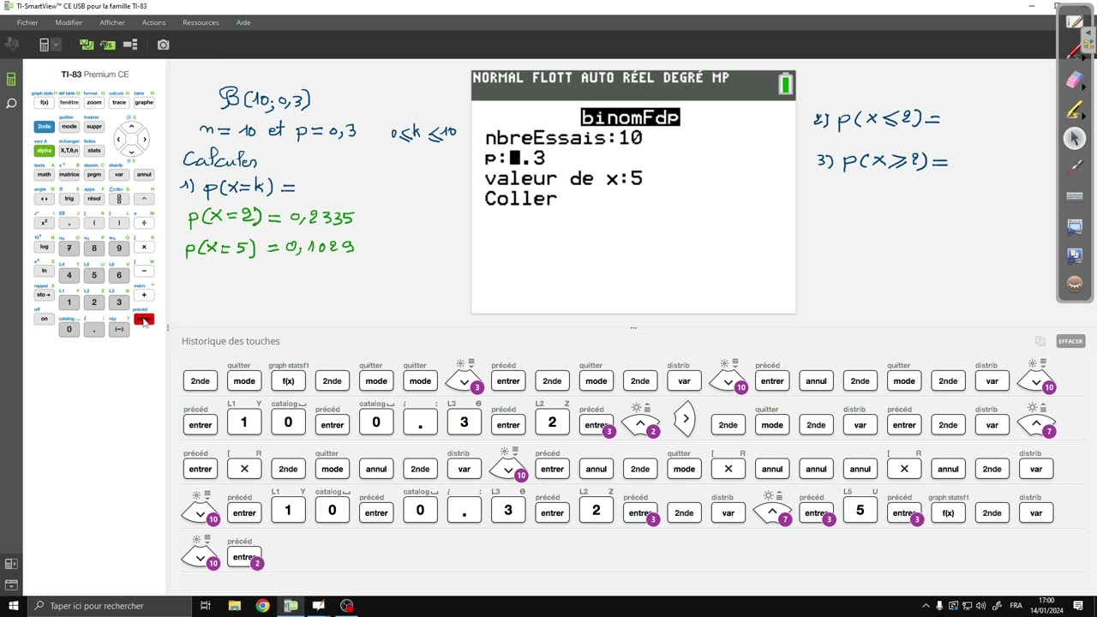This screenshot has width=1097, height=617.
Task: Click the calculator left arrow key
Action: 119,139
